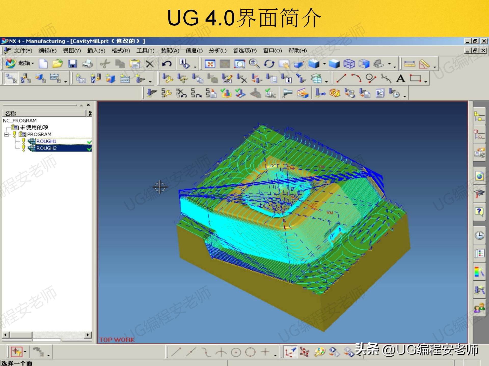This screenshot has width=489, height=366.
Task: Open the Measure Distance tool
Action: pyautogui.click(x=410, y=64)
